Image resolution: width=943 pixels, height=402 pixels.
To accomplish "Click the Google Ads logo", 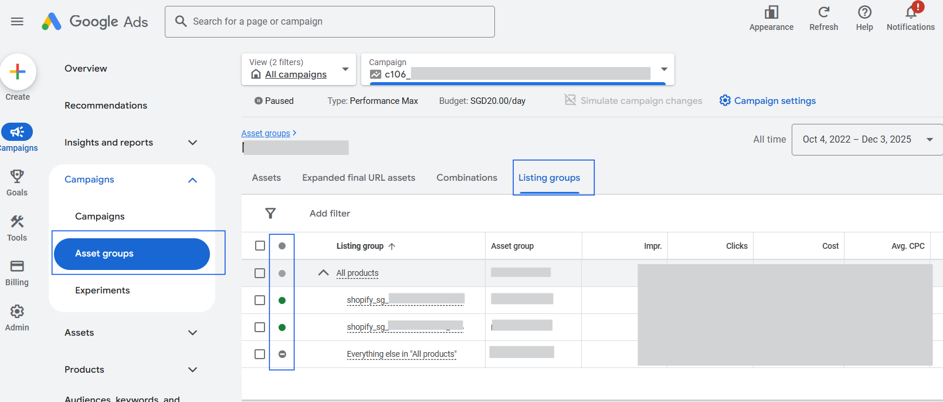I will (95, 22).
